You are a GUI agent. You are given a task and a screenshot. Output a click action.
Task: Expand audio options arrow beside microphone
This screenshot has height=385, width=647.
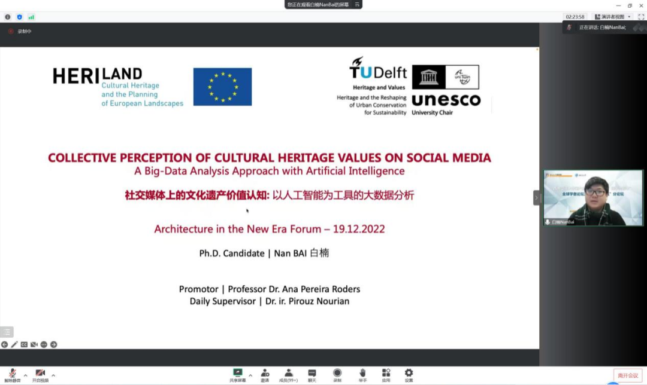click(25, 375)
